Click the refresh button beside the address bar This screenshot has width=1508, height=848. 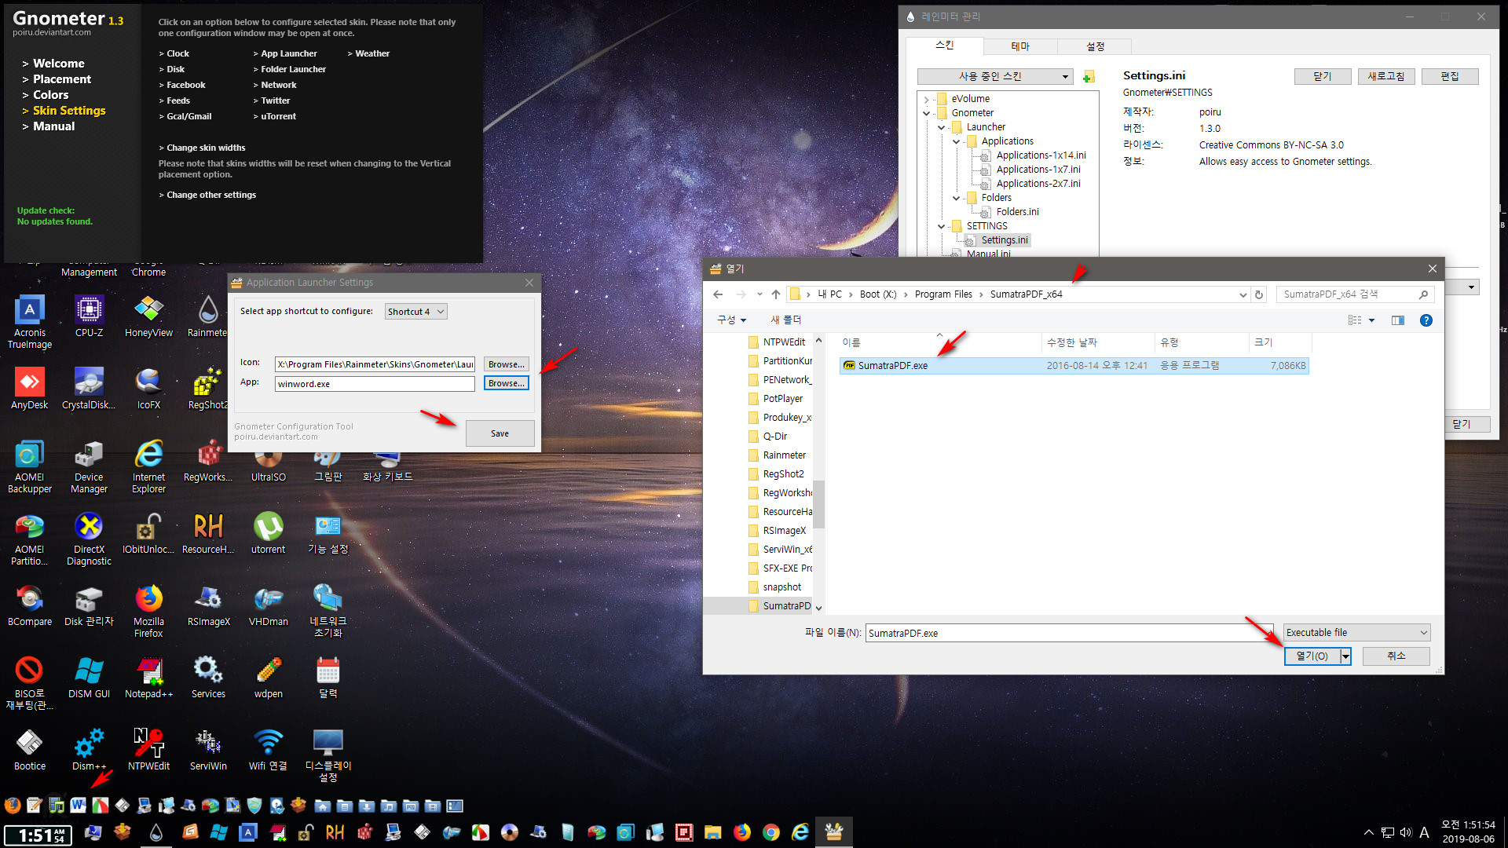pos(1259,294)
